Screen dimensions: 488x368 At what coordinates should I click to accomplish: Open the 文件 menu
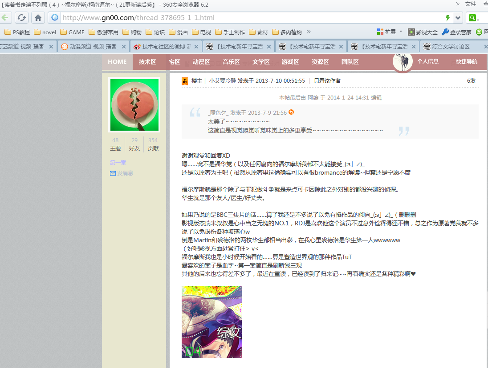(471, 4)
